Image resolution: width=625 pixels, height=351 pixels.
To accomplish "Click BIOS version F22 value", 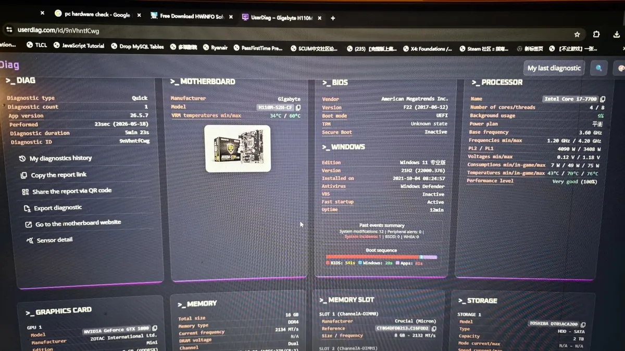I will coord(425,107).
